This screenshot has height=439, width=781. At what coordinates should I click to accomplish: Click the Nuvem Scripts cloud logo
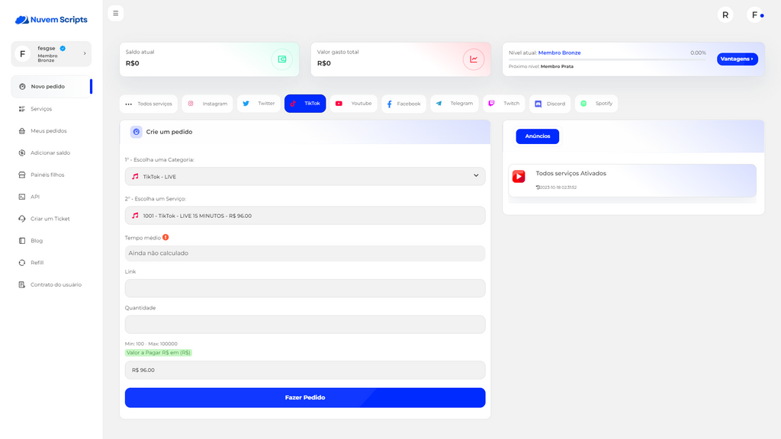pos(21,20)
